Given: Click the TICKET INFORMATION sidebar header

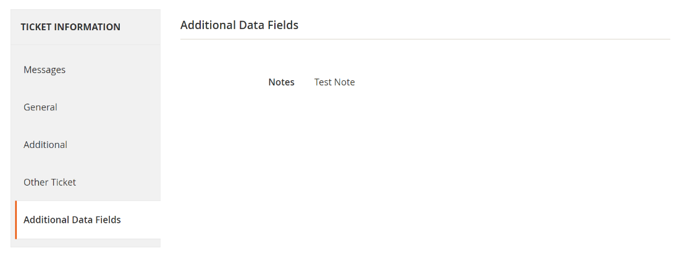Looking at the screenshot, I should 70,27.
